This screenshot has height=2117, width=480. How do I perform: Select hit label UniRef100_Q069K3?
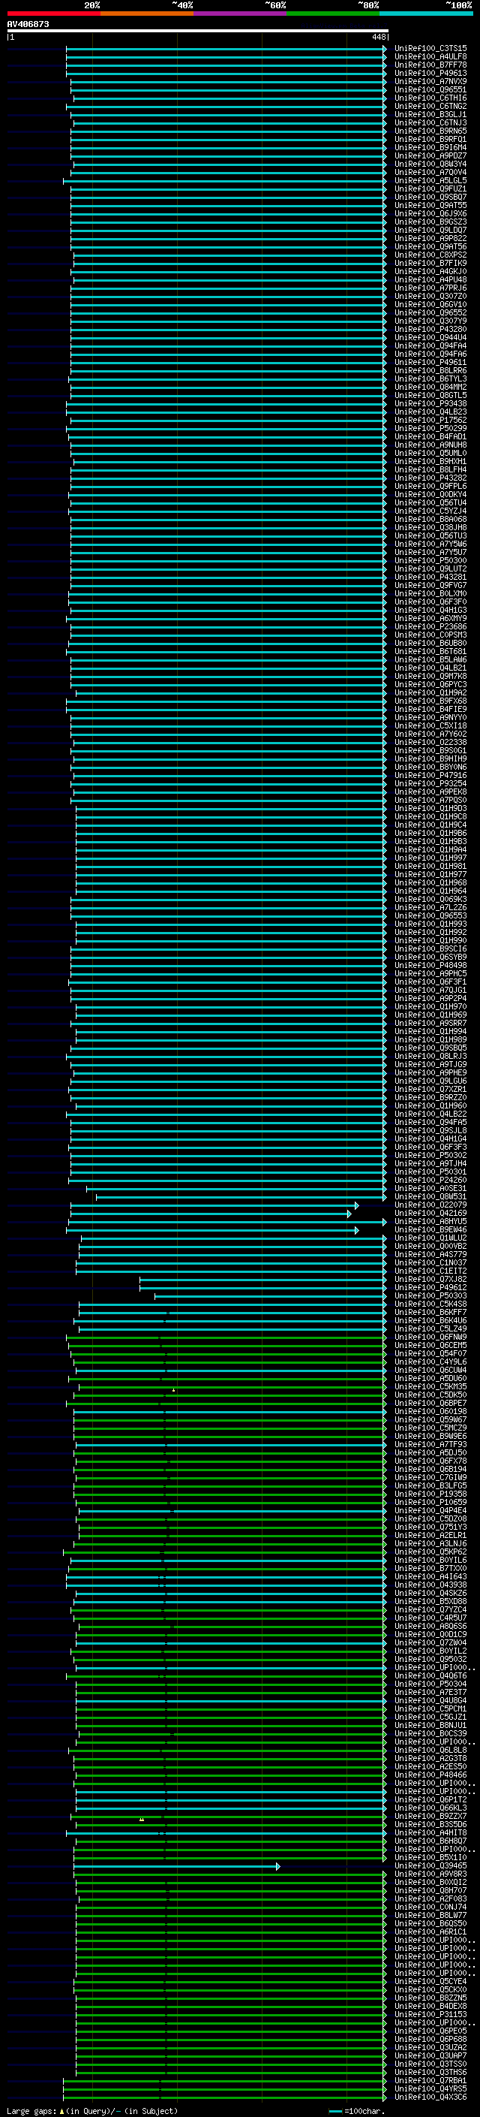pyautogui.click(x=430, y=899)
